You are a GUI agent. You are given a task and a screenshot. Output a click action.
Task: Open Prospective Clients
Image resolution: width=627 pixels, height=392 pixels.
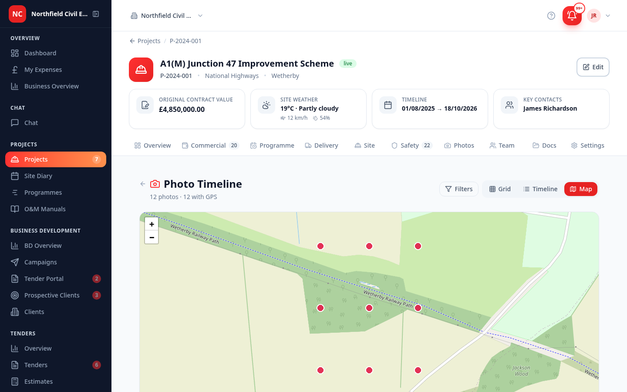click(56, 295)
